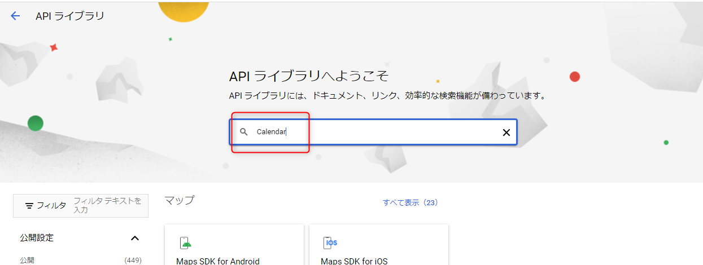Select the 公開 filter option
Screen dimensions: 703x265
tap(27, 260)
